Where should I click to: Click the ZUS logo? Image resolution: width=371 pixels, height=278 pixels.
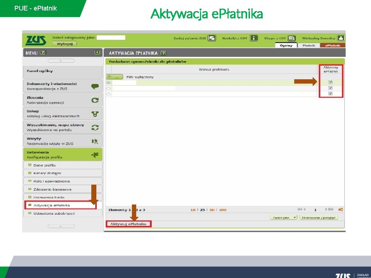coord(36,41)
